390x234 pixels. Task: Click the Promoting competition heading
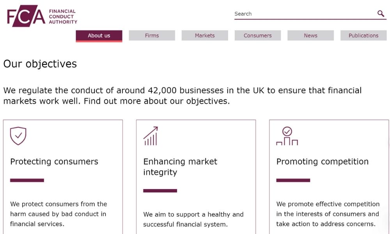pyautogui.click(x=322, y=161)
